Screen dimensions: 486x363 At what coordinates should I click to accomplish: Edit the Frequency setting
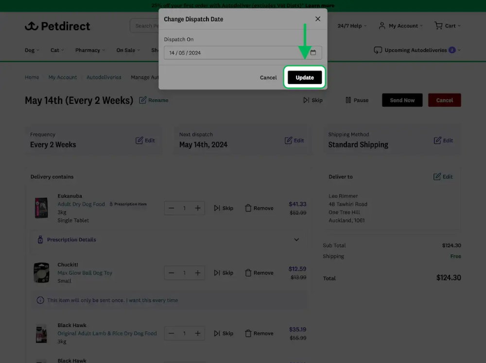coord(145,141)
